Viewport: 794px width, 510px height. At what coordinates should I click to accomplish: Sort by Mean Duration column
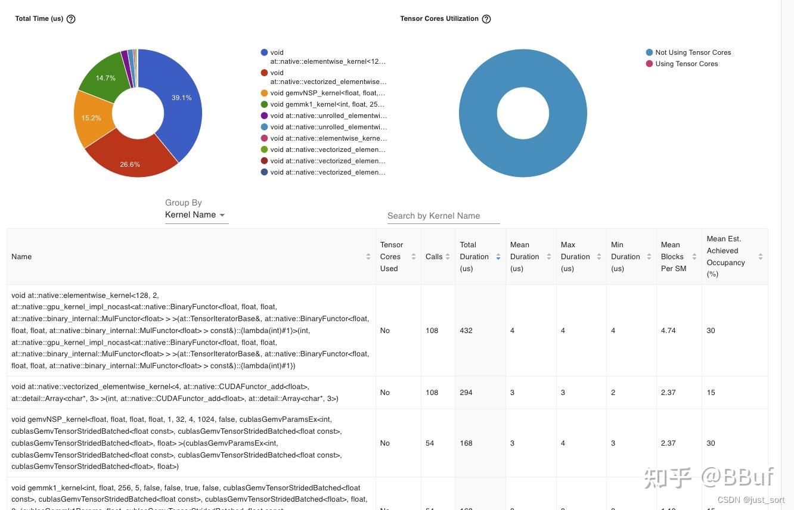click(548, 257)
